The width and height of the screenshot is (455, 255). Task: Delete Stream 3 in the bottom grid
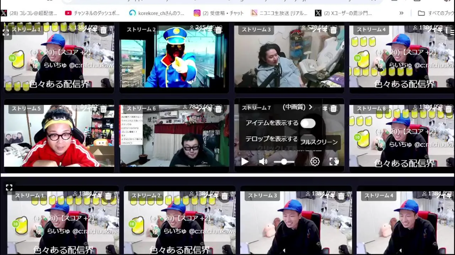(341, 196)
